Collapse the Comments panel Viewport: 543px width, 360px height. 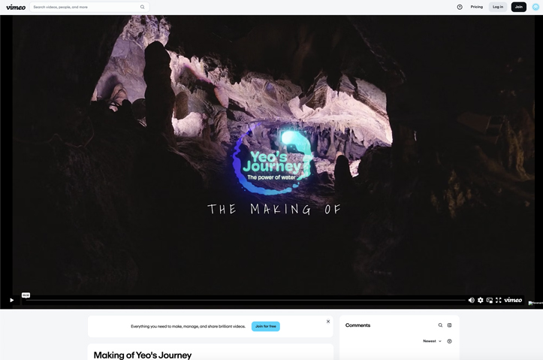click(450, 325)
